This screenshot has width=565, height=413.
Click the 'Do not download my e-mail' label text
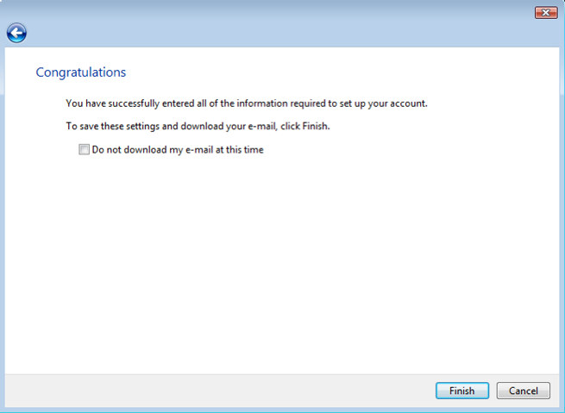point(177,149)
